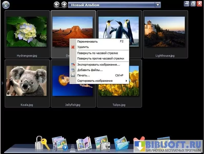Image resolution: width=204 pixels, height=154 pixels.
Task: Go forward with the right arrow button
Action: [64, 5]
